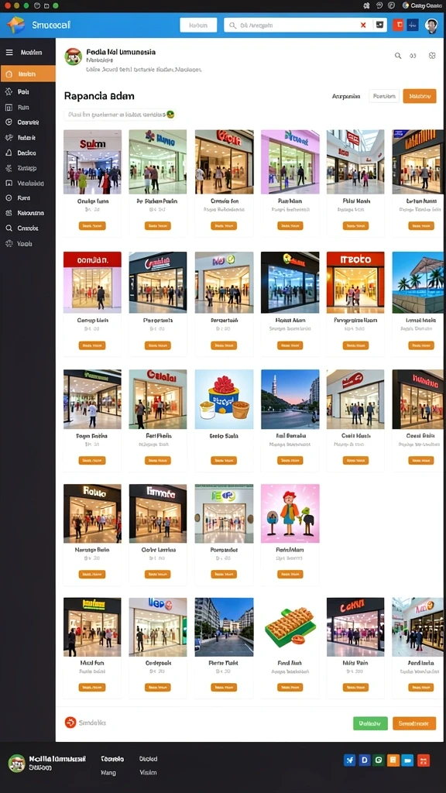Click the white outlined button beside the heading
Screen dimensions: 446x793
pos(384,95)
